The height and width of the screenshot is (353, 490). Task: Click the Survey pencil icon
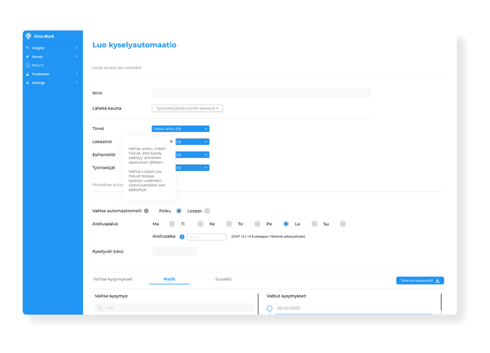point(27,57)
